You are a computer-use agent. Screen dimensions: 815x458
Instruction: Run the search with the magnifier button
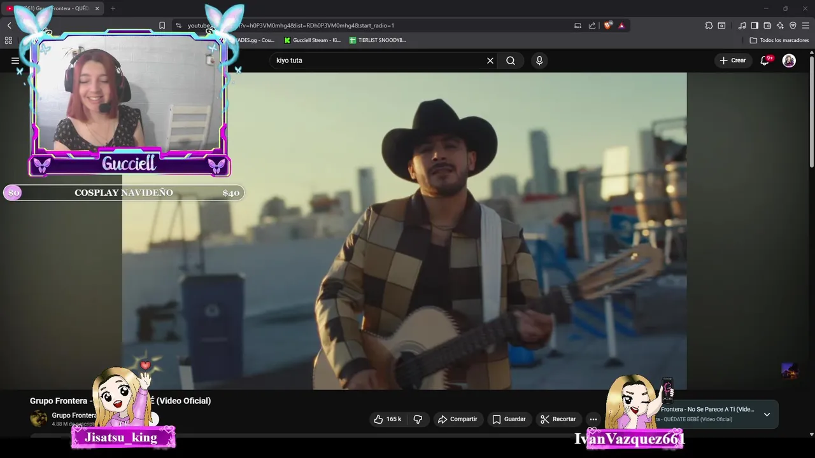[x=511, y=60]
